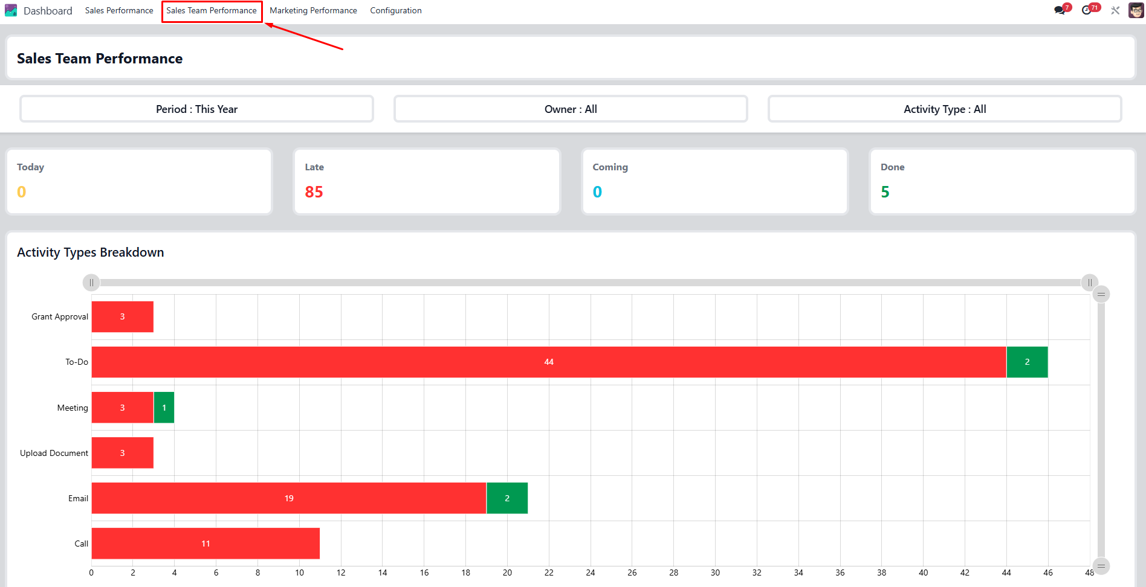Open the chat conversations icon with badge 7
Viewport: 1146px width, 587px height.
1060,10
